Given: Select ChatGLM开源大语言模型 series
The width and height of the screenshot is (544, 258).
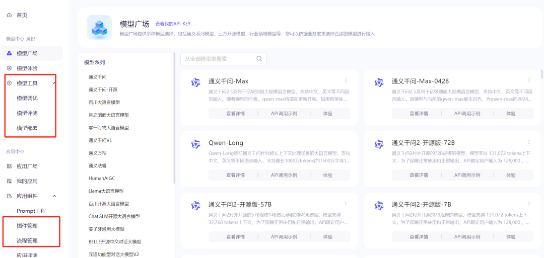Looking at the screenshot, I should coord(114,216).
